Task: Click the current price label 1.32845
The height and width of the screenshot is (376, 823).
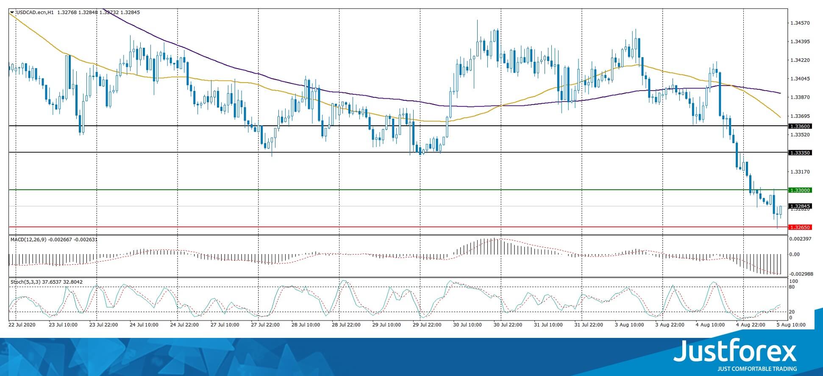Action: coord(800,206)
